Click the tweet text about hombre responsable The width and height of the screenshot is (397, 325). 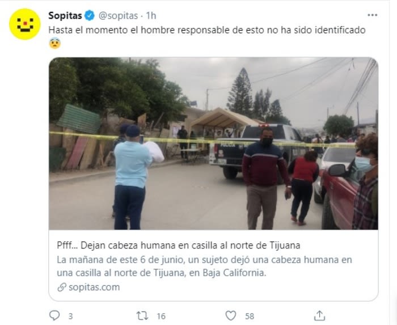point(207,30)
